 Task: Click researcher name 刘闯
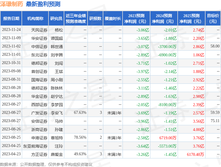[x=59, y=63]
